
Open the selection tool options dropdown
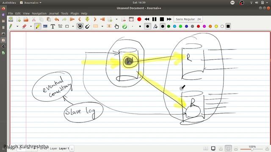pos(102,26)
